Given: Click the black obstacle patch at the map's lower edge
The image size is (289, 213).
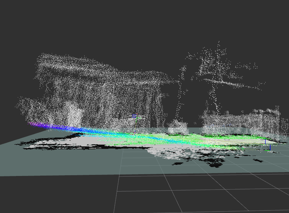Looking at the screenshot, I should click(x=213, y=163).
